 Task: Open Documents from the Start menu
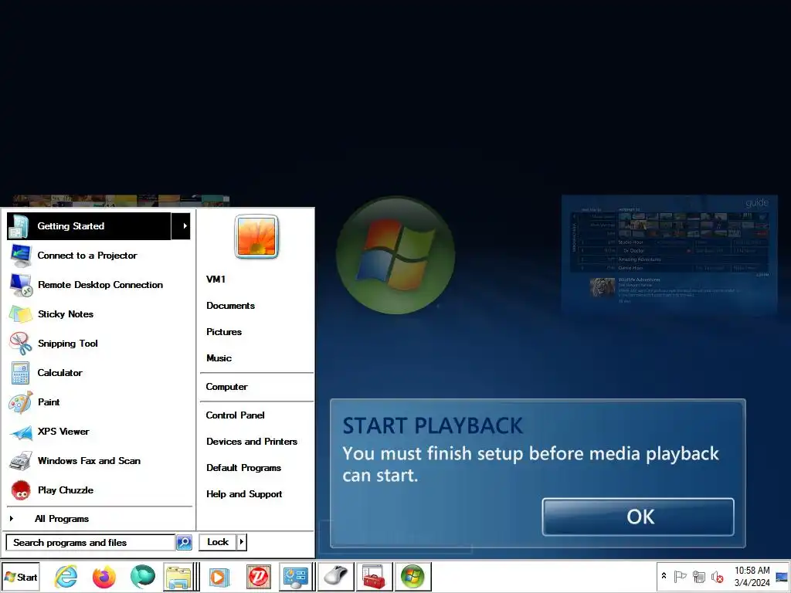click(230, 306)
